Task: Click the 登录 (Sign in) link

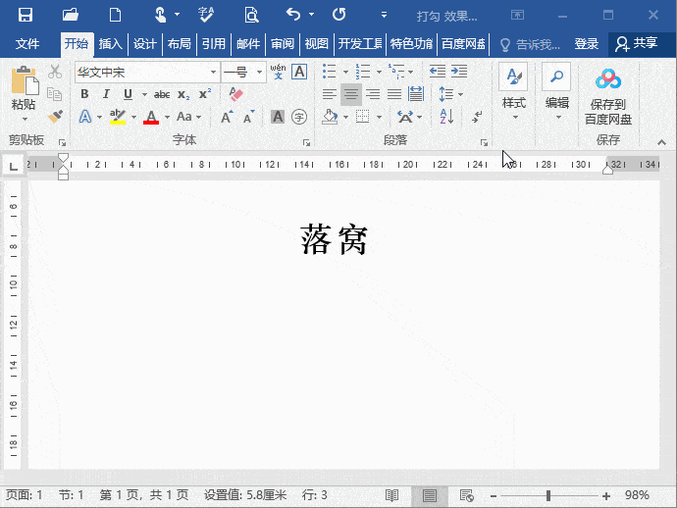Action: coord(587,43)
